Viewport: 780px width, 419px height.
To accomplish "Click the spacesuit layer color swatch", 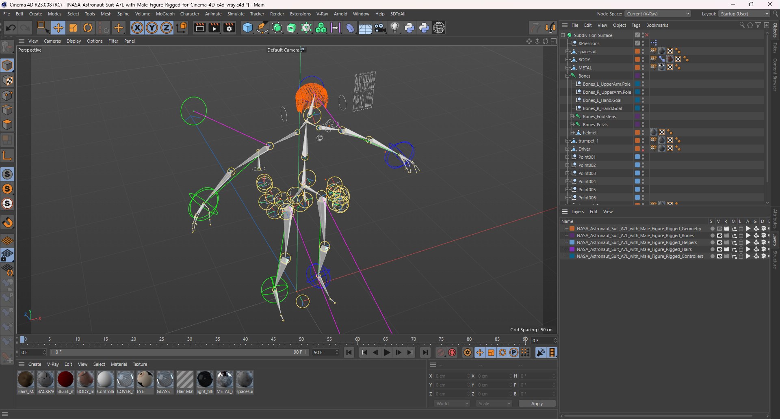I will [x=637, y=52].
